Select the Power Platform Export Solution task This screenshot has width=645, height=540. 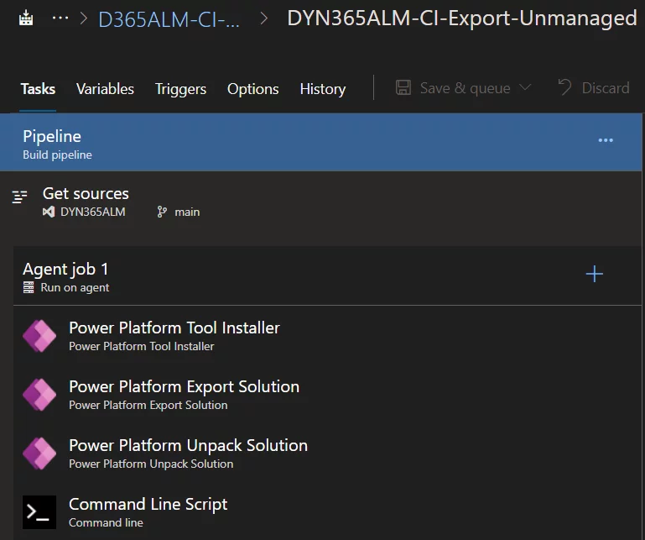(327, 395)
